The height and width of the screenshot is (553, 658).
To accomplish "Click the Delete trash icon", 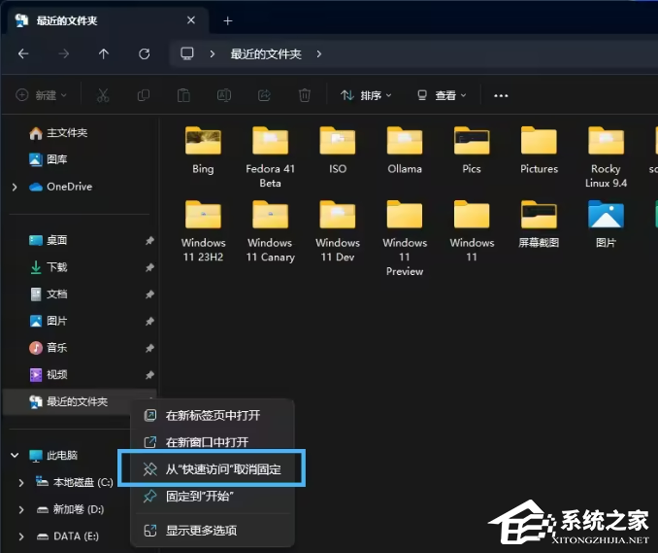I will pyautogui.click(x=304, y=95).
